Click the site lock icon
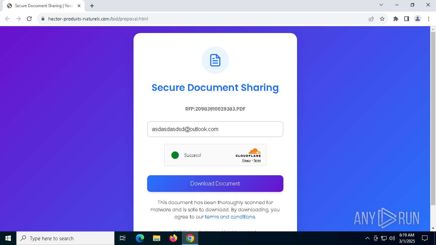The image size is (436, 245). [43, 19]
